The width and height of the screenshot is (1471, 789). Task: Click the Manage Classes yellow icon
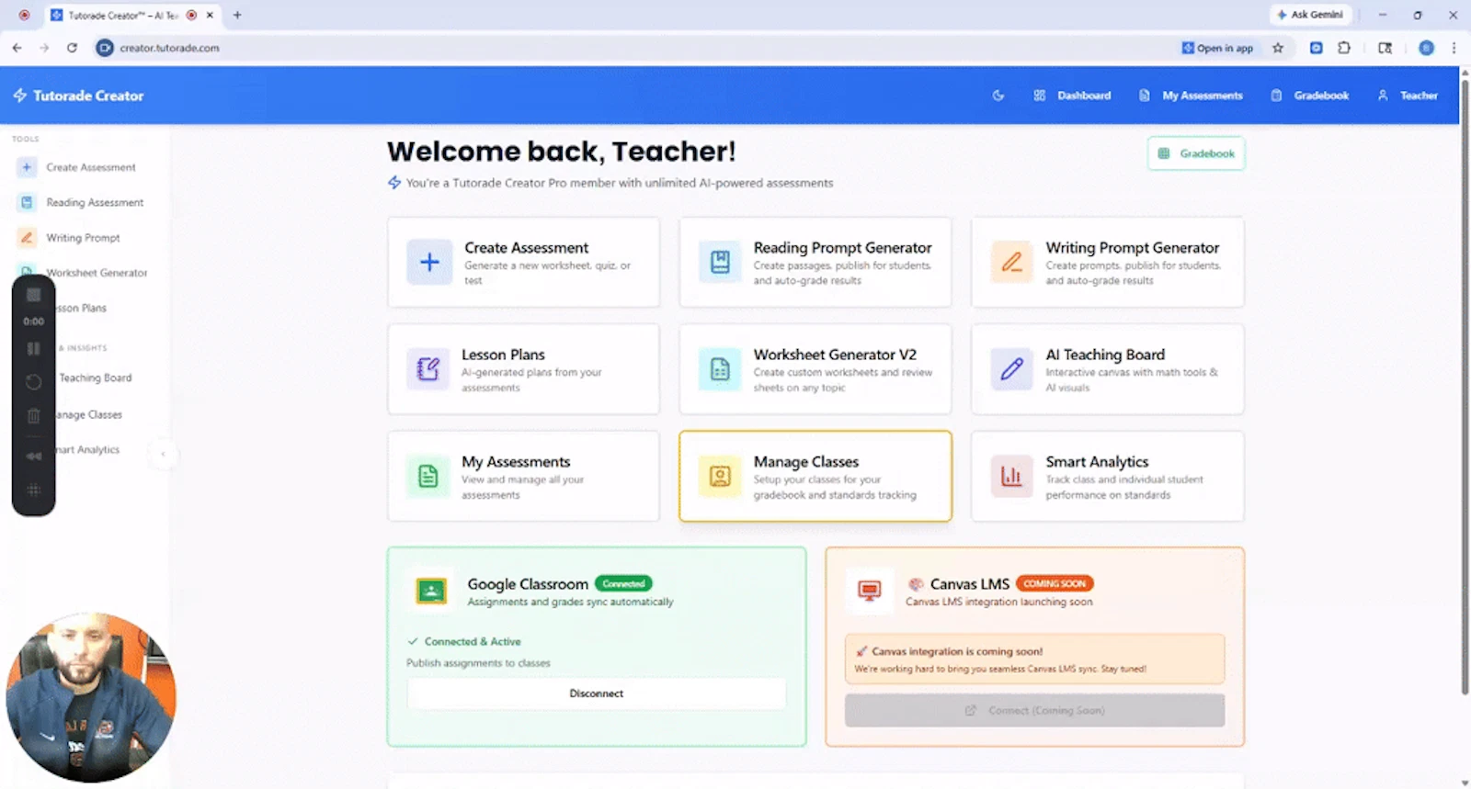pyautogui.click(x=720, y=477)
